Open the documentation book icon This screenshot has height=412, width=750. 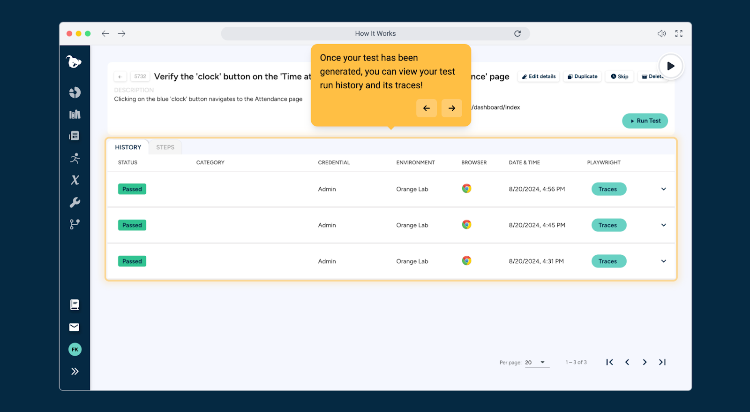[x=75, y=305]
